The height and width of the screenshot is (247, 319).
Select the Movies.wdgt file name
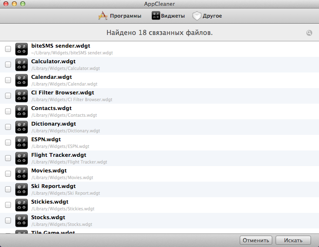click(x=49, y=171)
